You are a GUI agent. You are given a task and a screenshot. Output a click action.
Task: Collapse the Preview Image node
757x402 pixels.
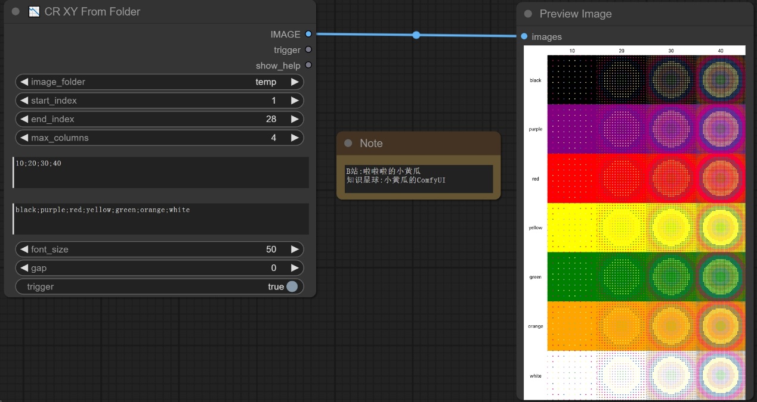pyautogui.click(x=528, y=14)
